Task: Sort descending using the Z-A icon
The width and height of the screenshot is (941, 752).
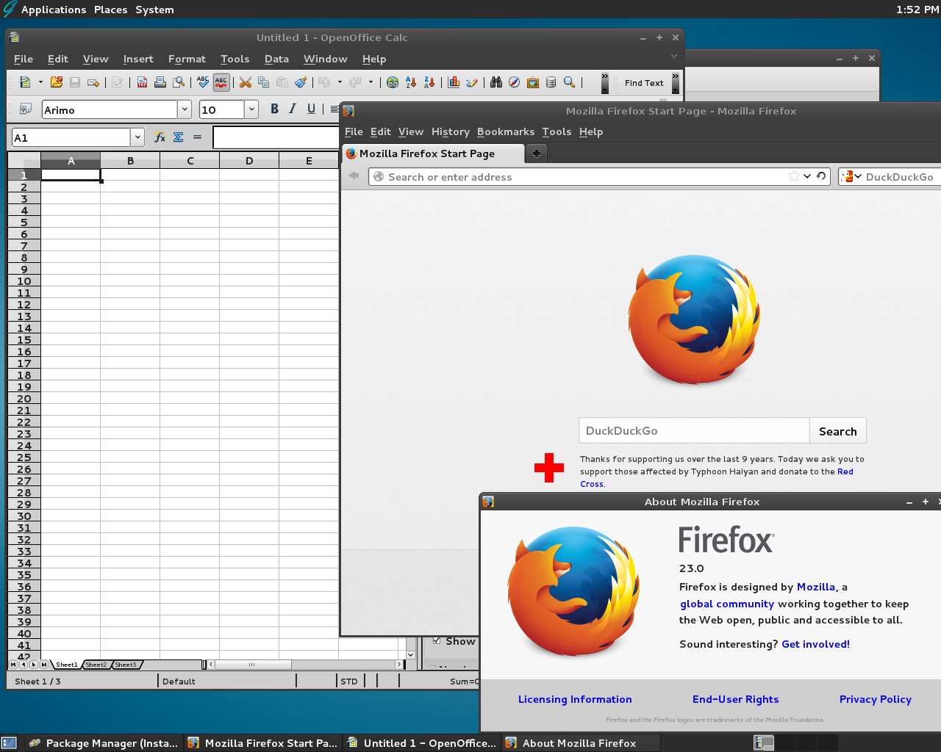Action: 429,82
